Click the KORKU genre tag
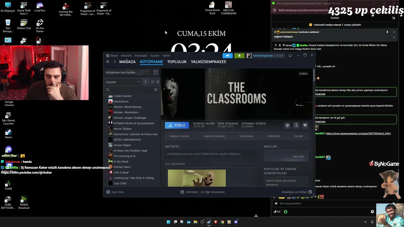Image resolution: width=404 pixels, height=227 pixels. pos(303,74)
